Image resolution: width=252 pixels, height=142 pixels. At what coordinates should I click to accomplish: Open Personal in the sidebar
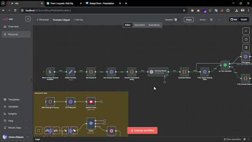pyautogui.click(x=16, y=34)
